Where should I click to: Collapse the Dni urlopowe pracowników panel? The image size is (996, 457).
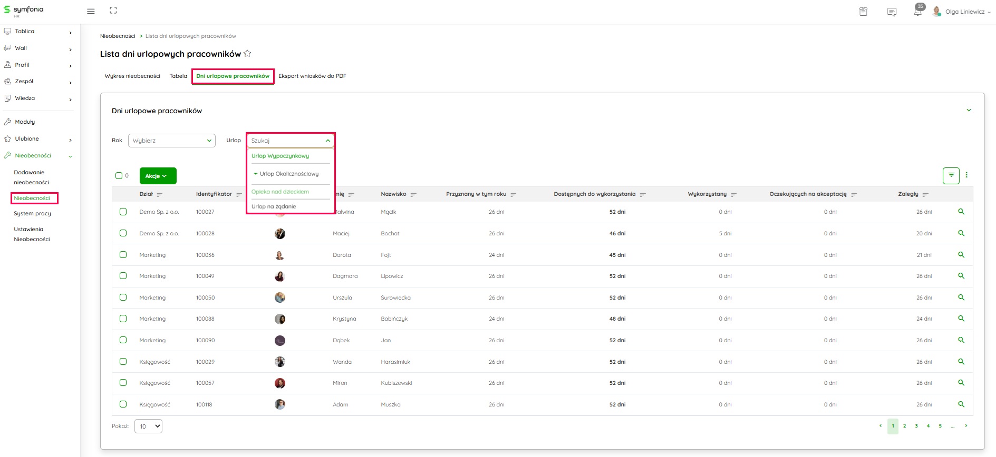[969, 111]
